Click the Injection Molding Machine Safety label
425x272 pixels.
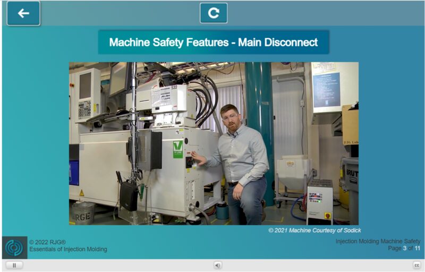[x=377, y=241]
